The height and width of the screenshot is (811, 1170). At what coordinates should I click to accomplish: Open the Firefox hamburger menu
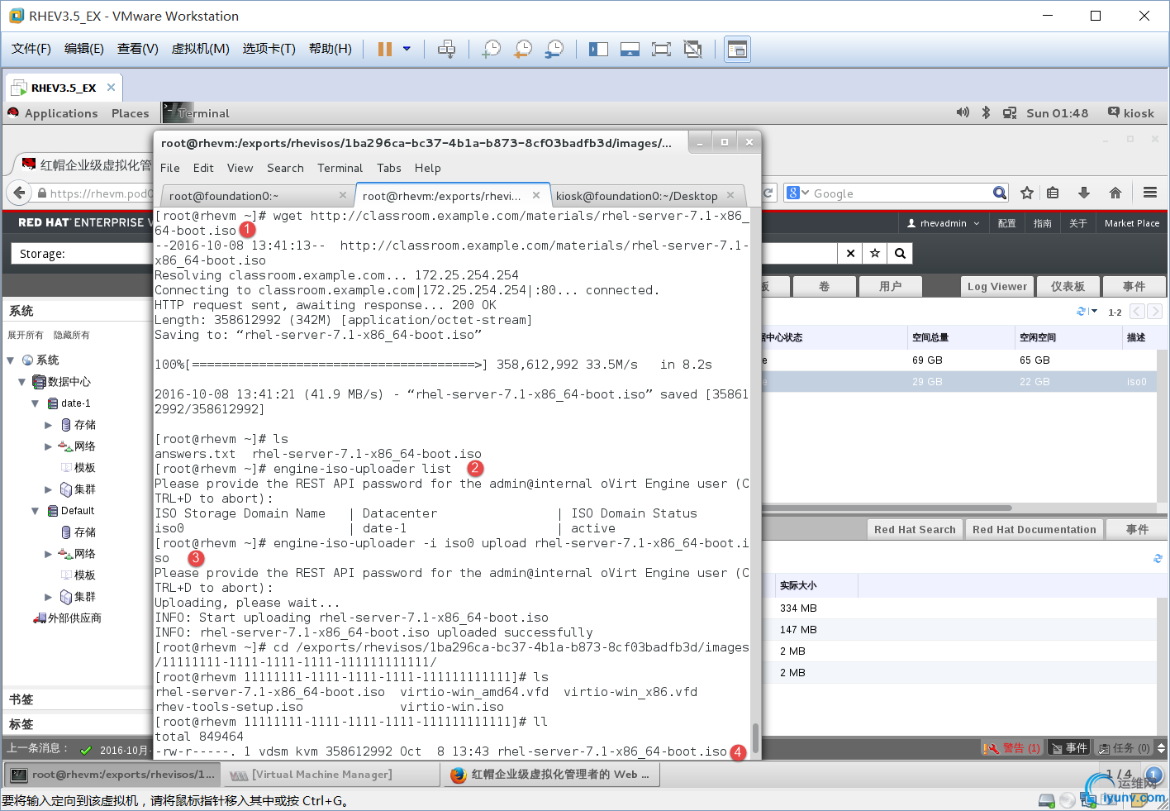pos(1149,193)
